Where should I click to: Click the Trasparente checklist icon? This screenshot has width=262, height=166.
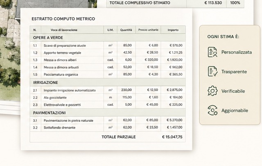tap(212, 71)
